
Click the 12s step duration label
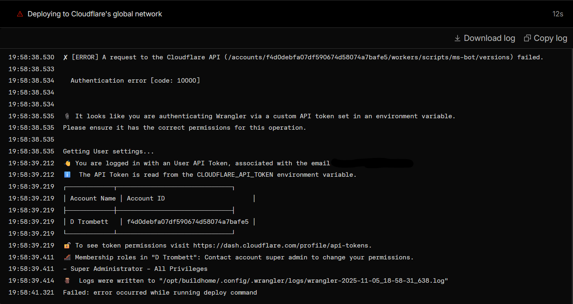[557, 14]
